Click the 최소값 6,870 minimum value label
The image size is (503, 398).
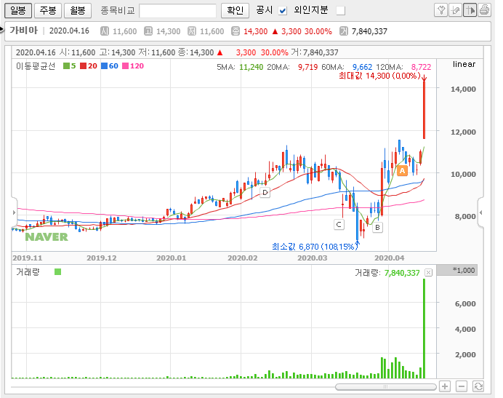tap(314, 247)
